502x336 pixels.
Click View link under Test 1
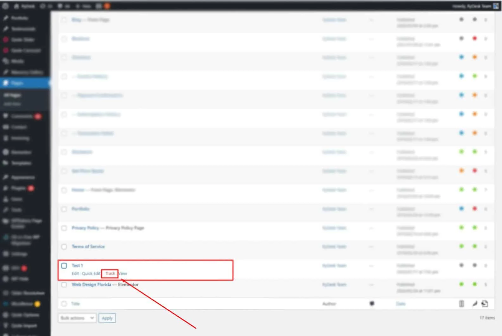pyautogui.click(x=123, y=274)
